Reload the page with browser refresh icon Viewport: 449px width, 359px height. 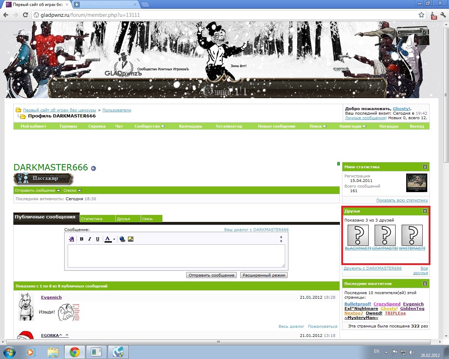pyautogui.click(x=25, y=15)
